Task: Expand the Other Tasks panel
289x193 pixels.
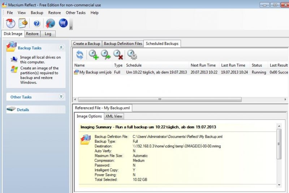Action: (x=61, y=96)
